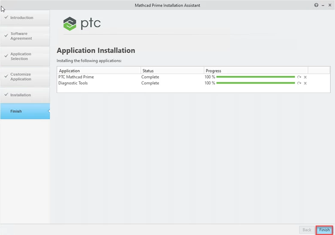
Task: Click the PTC logo
Action: click(82, 24)
